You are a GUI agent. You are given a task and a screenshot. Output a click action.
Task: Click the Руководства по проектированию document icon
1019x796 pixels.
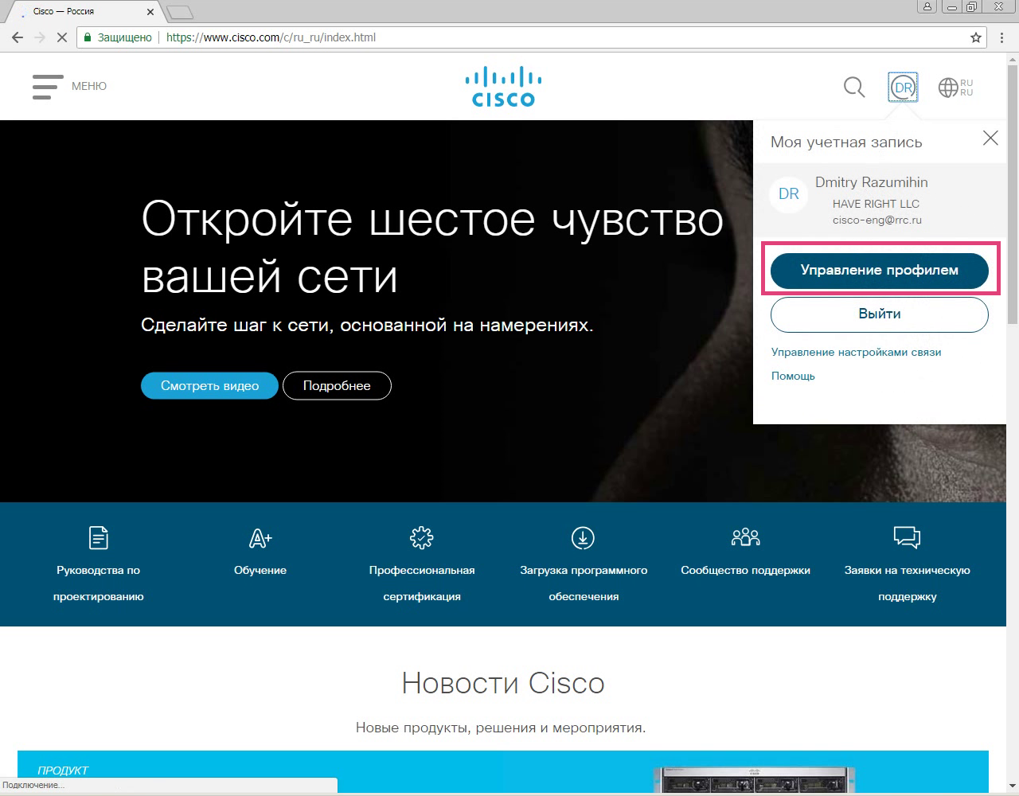coord(99,538)
